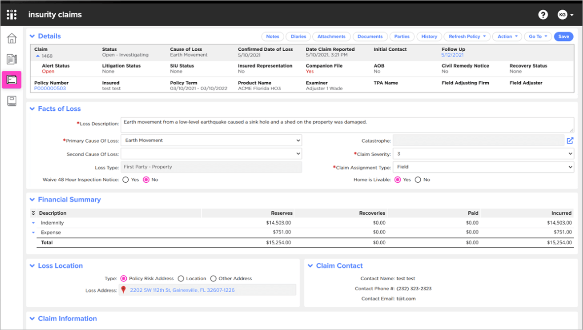Open the policy document sidebar icon
Image resolution: width=583 pixels, height=330 pixels.
click(12, 59)
